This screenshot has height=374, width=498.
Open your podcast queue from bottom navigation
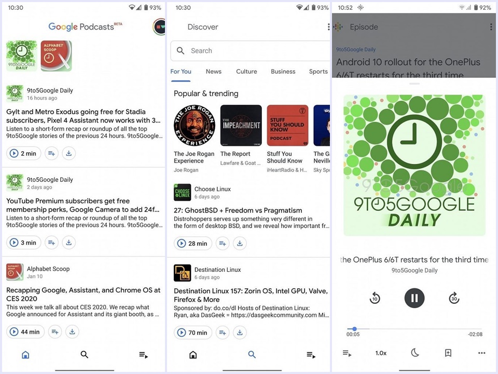click(144, 355)
